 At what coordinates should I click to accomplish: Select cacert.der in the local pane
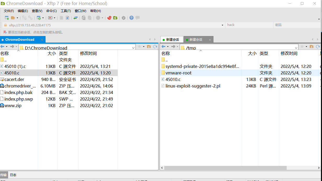tap(59, 79)
